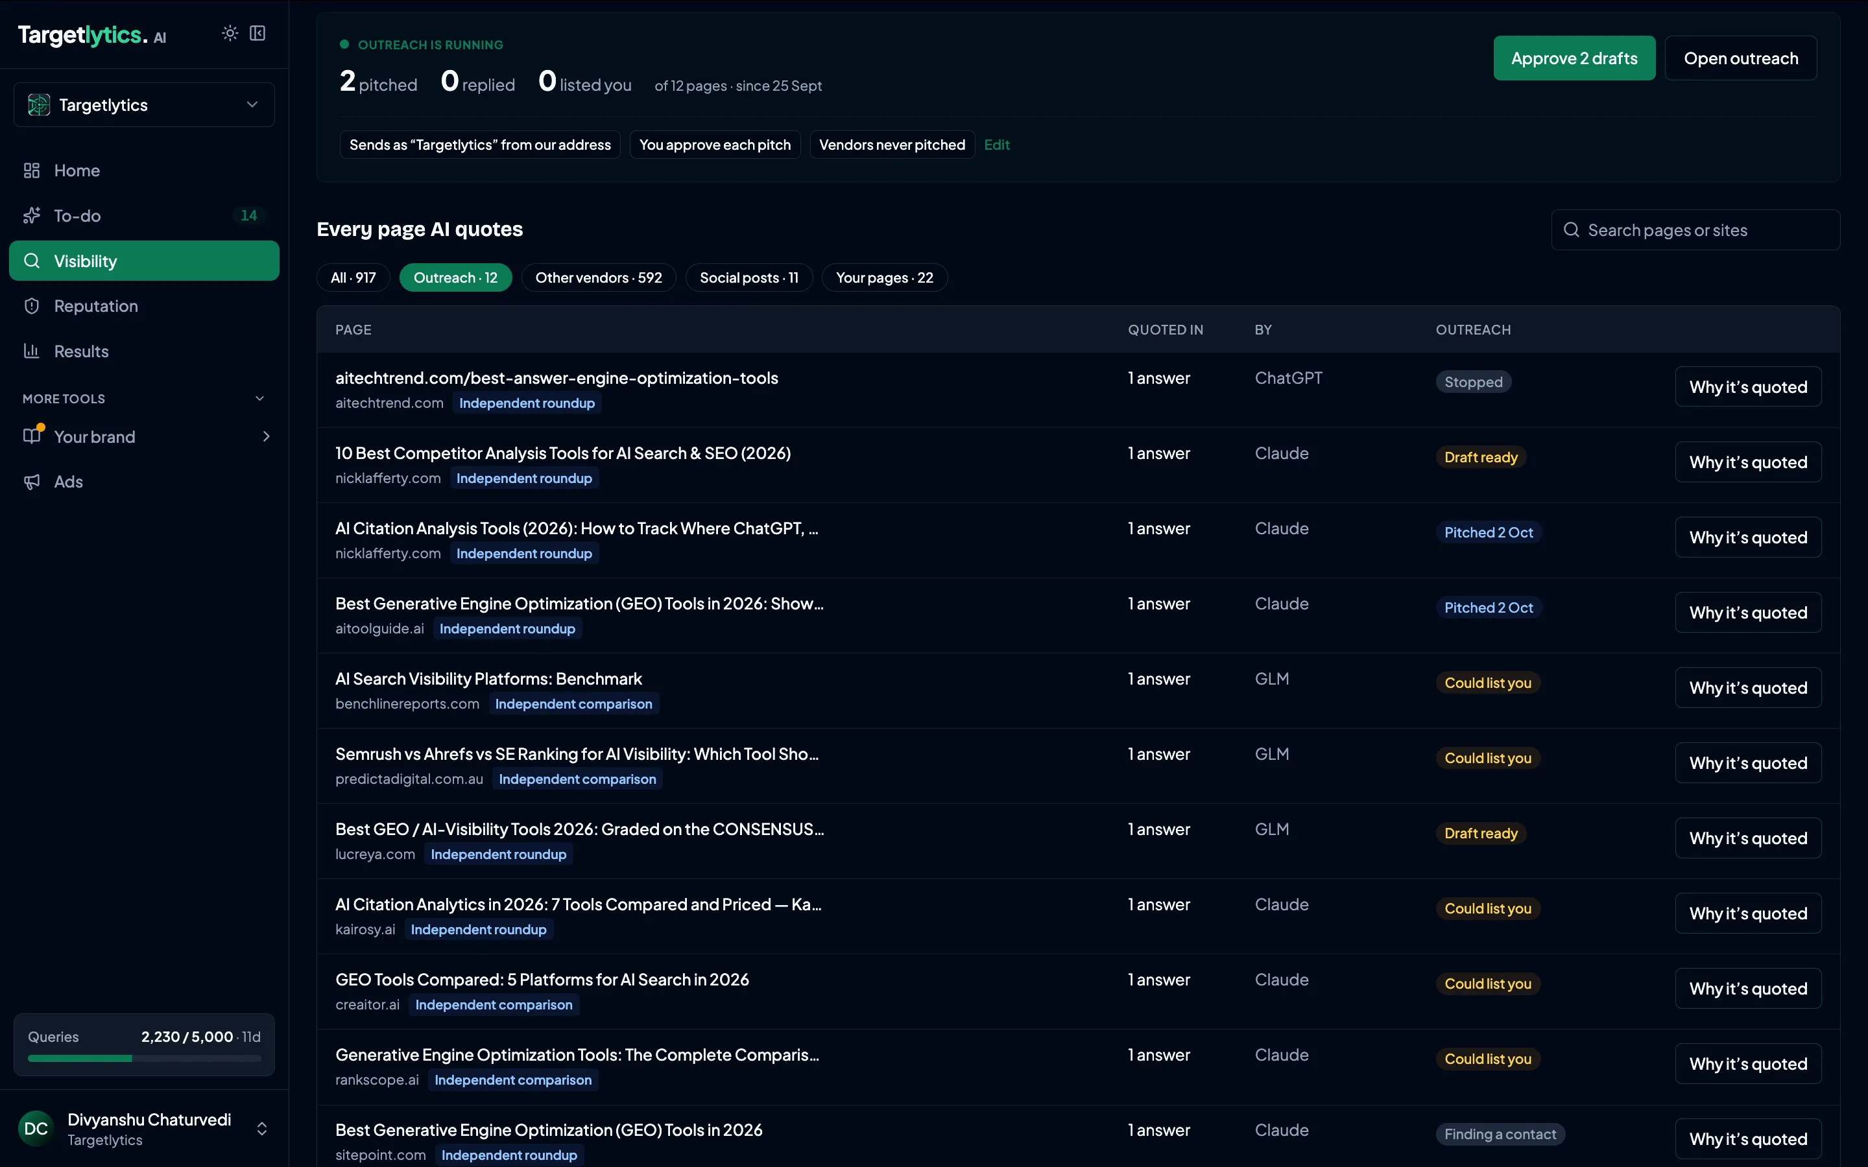Click the To-do count badge 14
This screenshot has width=1868, height=1167.
click(248, 215)
